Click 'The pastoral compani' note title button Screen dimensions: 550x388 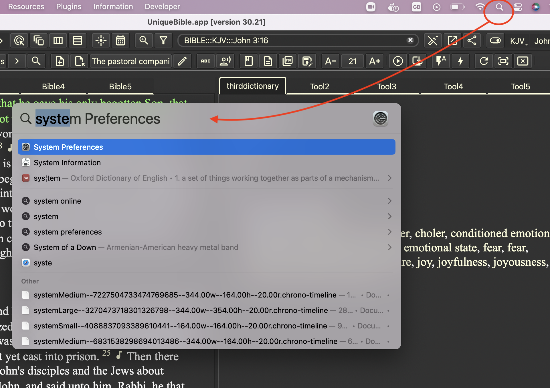(131, 61)
